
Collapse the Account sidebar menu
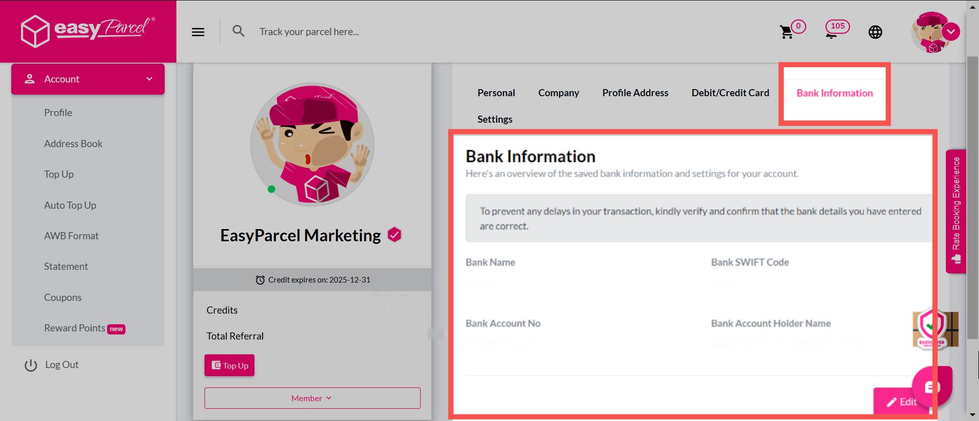[88, 79]
